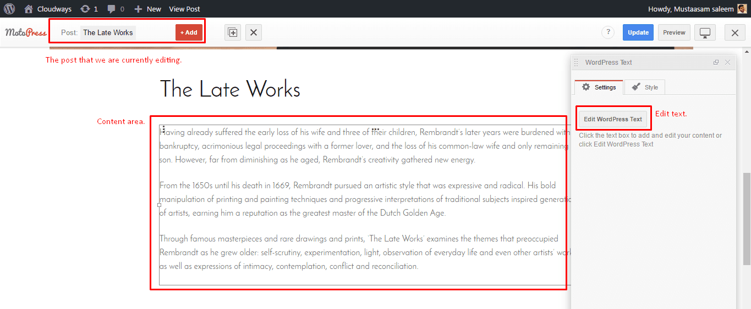Open the Cloudways site home icon
Viewport: 751px width, 309px height.
coord(29,9)
